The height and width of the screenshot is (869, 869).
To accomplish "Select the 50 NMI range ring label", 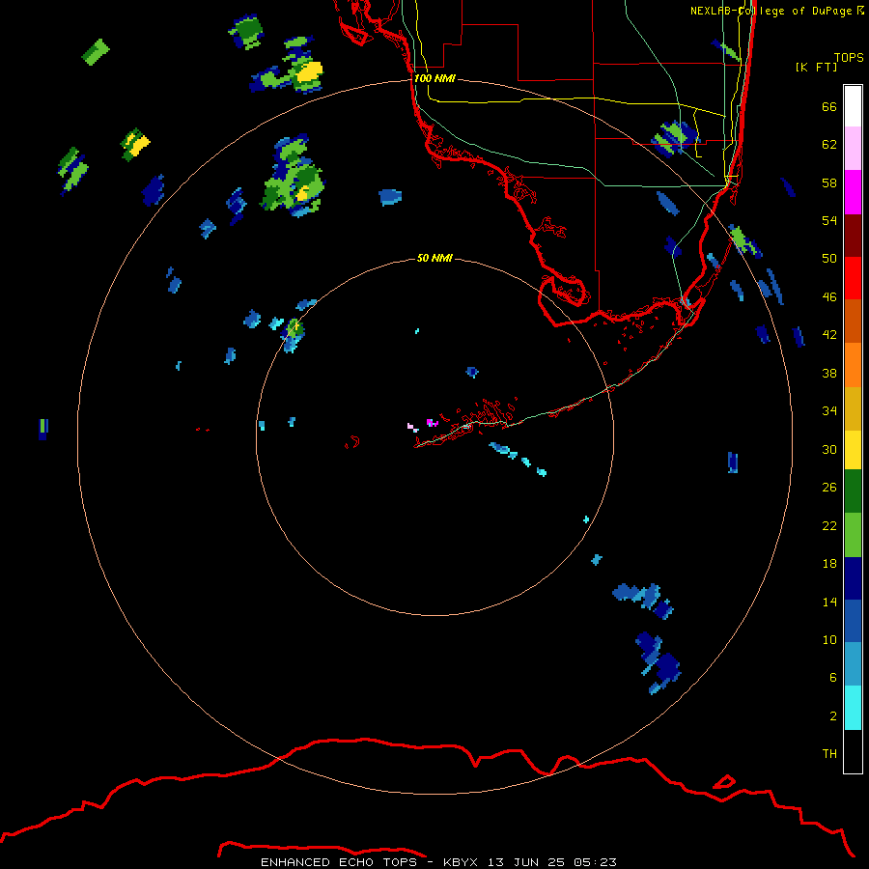I will point(434,258).
